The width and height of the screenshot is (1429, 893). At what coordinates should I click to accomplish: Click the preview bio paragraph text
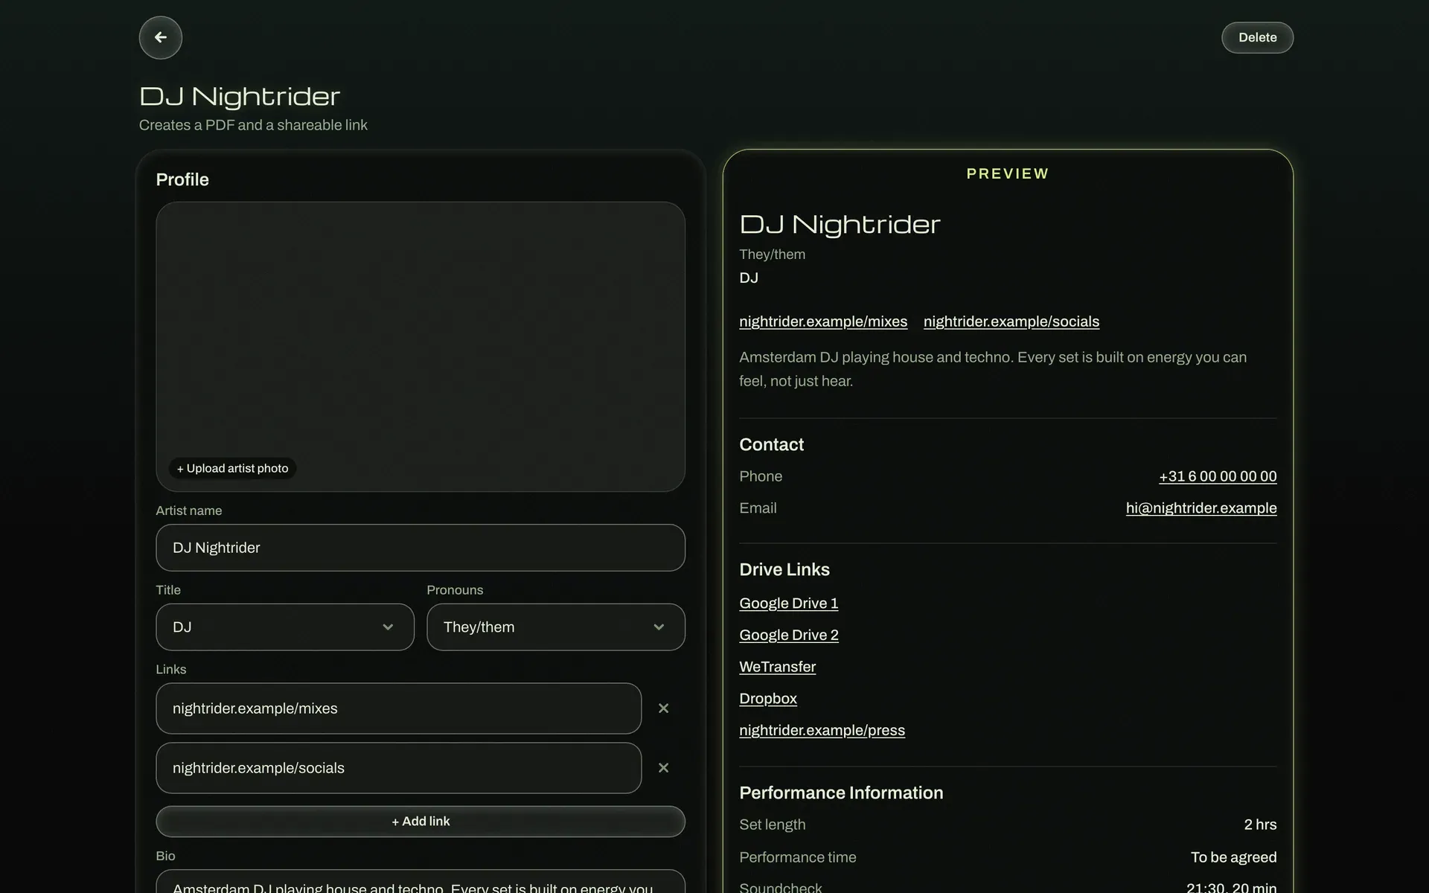pyautogui.click(x=993, y=369)
